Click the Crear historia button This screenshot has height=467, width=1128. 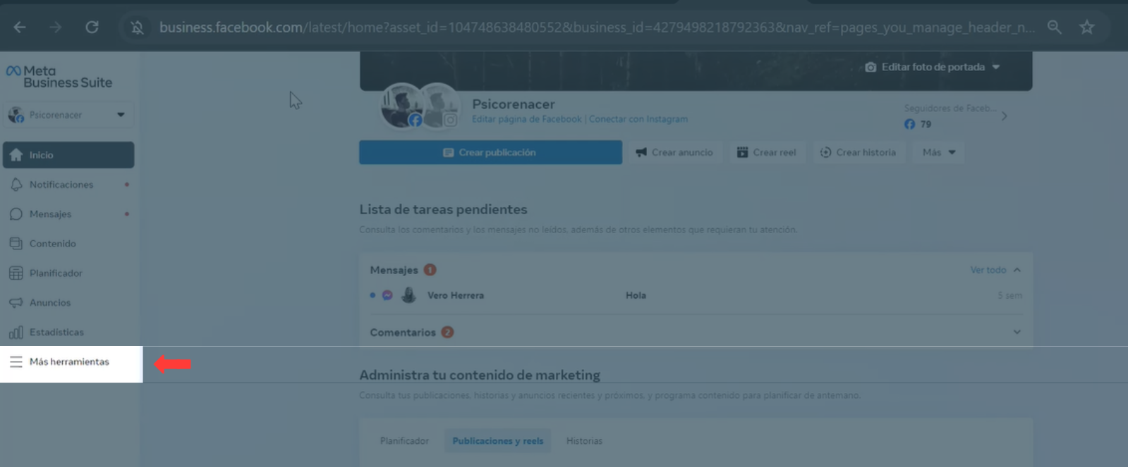pos(858,152)
